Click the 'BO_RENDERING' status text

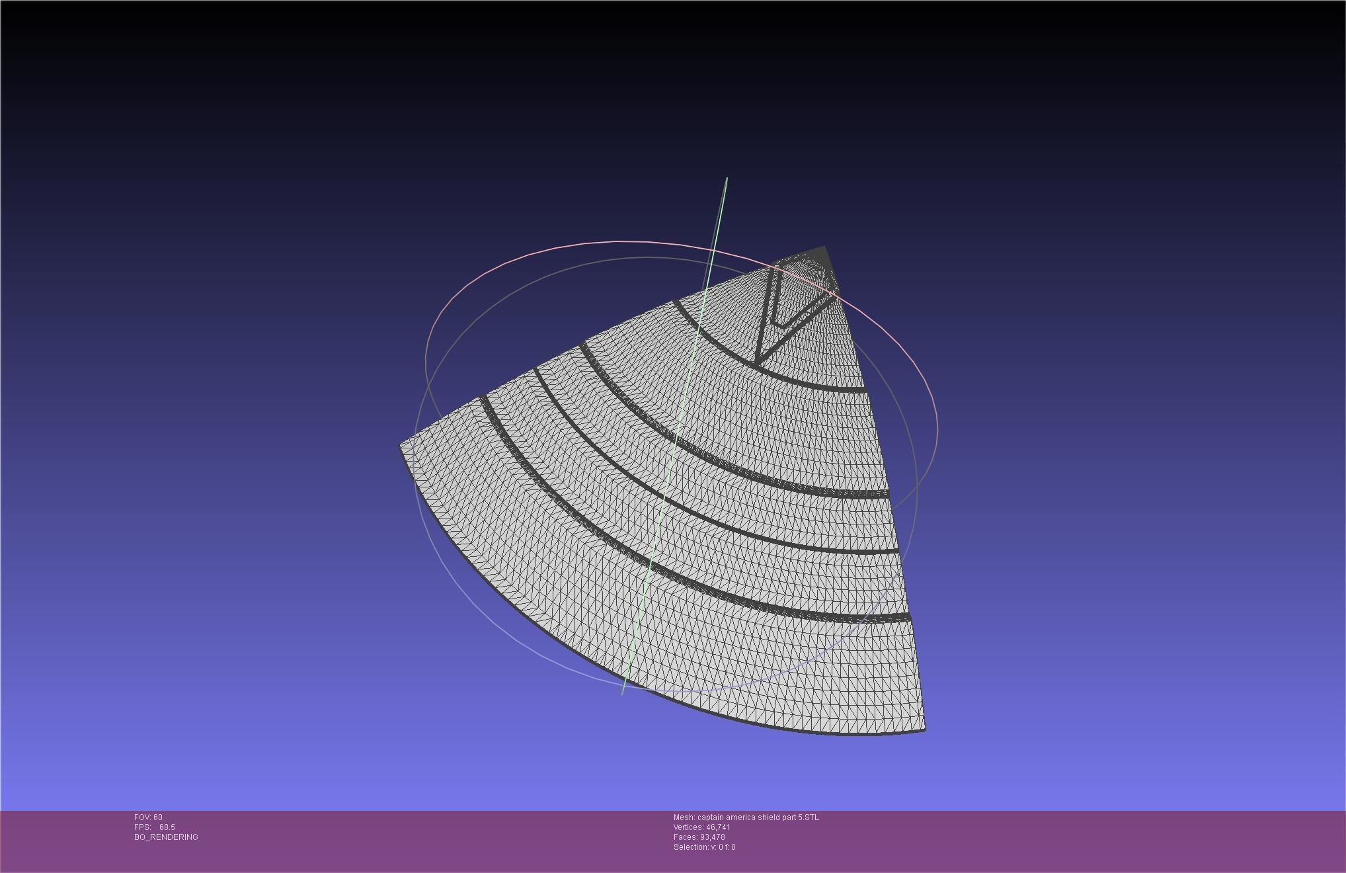click(166, 837)
